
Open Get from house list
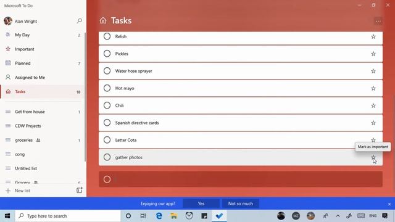[43, 112]
